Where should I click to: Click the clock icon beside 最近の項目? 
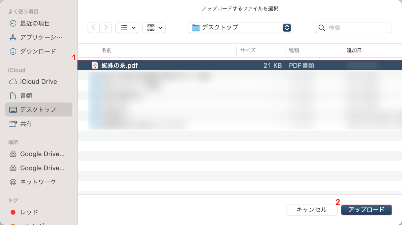(x=13, y=23)
